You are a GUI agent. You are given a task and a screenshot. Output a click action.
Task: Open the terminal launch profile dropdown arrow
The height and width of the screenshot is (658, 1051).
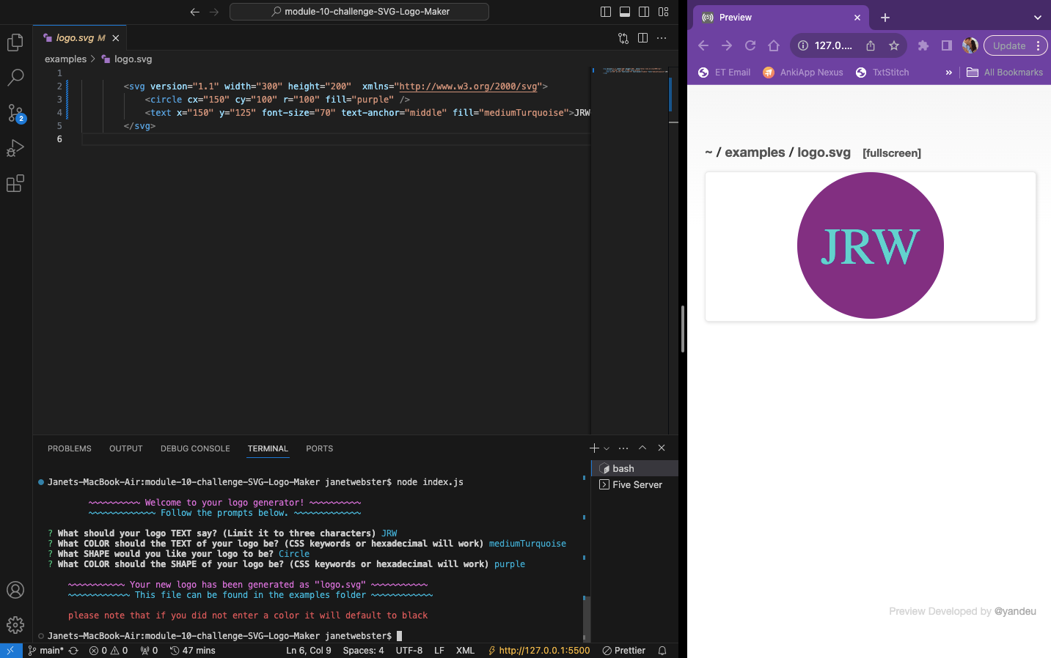pyautogui.click(x=607, y=448)
